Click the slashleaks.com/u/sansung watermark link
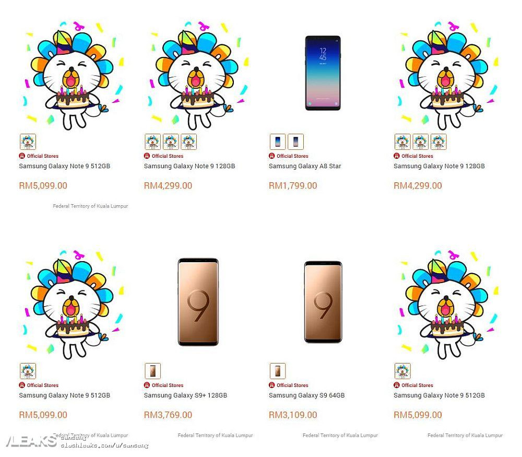Screen dimensions: 522x457 104,446
